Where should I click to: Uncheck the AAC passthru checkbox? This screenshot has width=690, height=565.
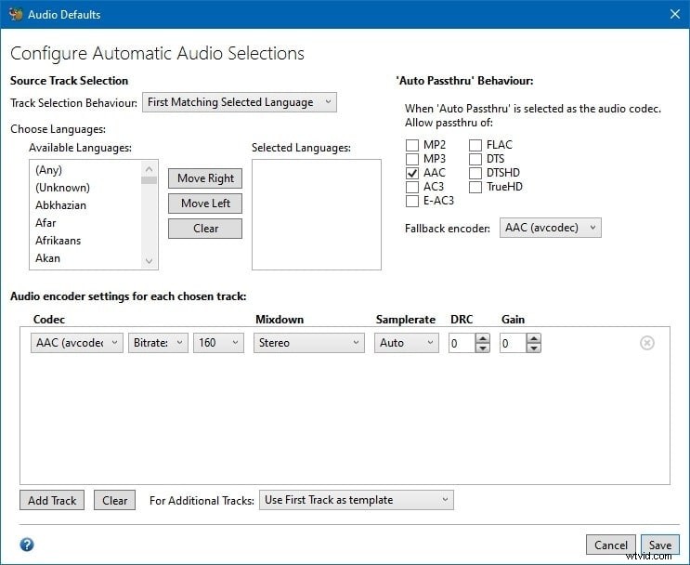[x=412, y=173]
